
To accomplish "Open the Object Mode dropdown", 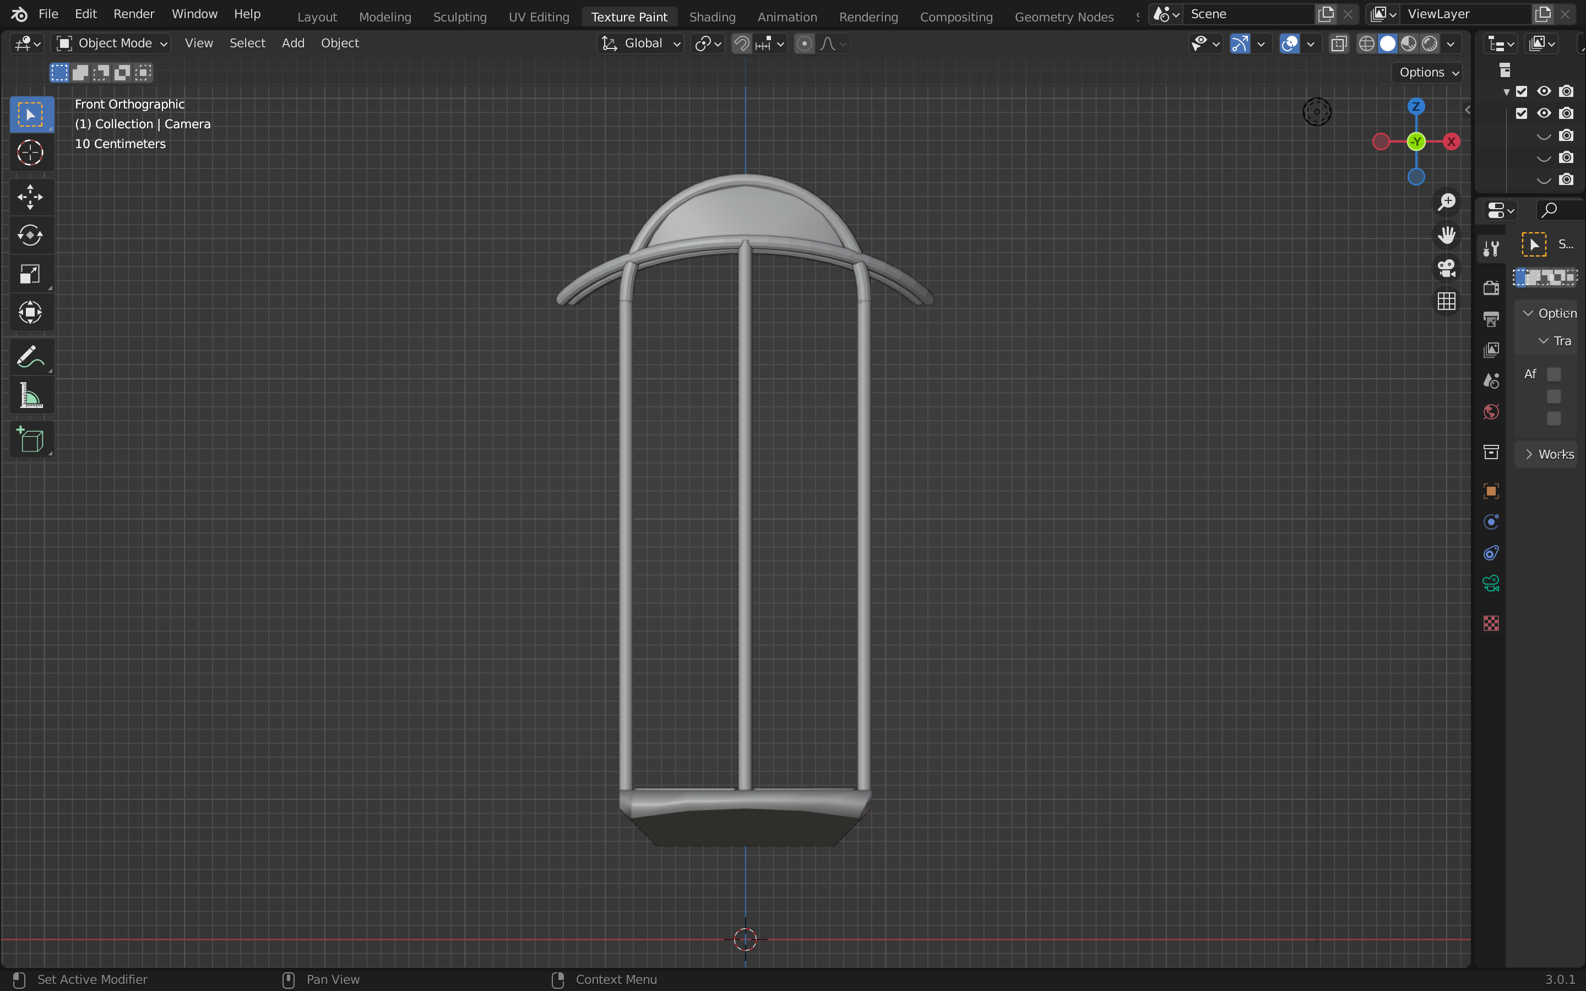I will point(111,43).
